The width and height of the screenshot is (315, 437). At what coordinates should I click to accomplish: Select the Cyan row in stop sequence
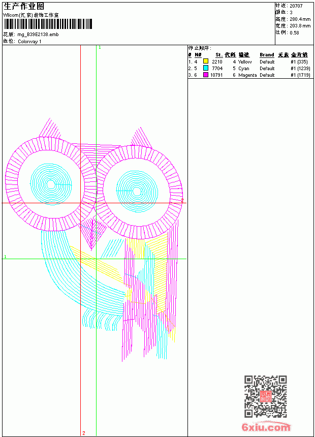tap(249, 68)
